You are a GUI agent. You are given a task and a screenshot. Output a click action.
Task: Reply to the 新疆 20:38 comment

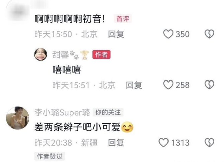(116, 143)
